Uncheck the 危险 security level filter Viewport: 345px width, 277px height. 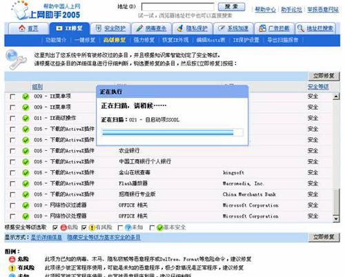pos(55,227)
